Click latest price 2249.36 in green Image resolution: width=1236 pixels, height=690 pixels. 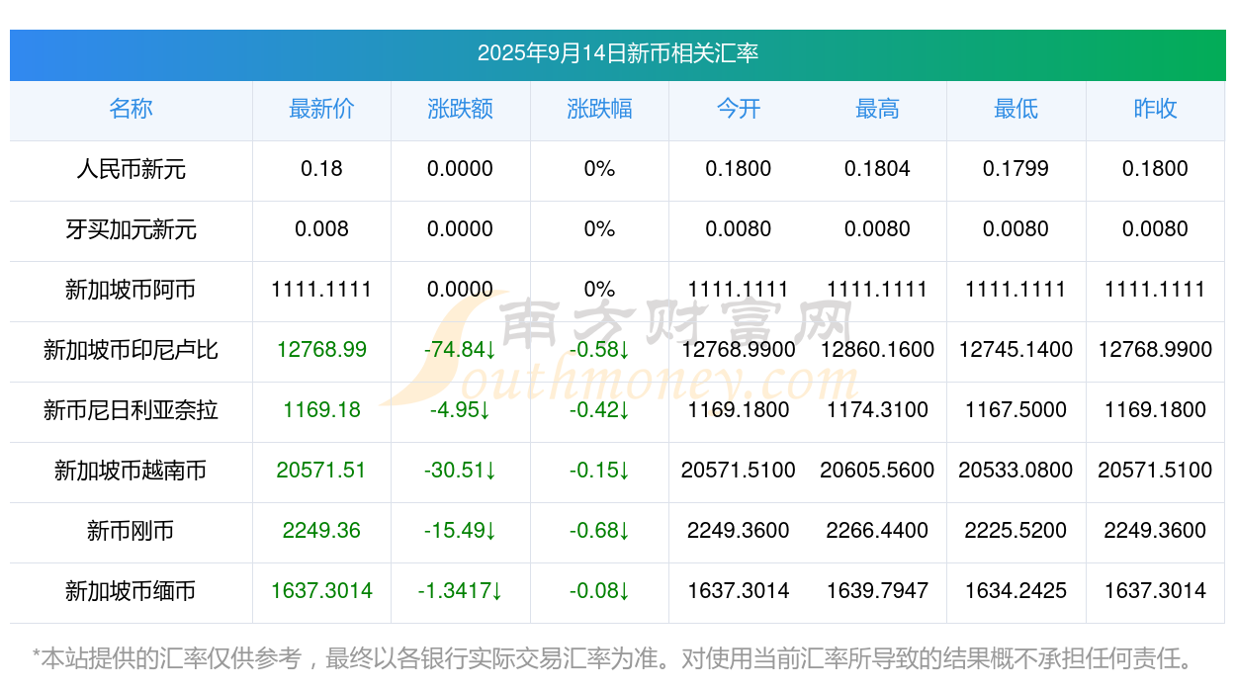[322, 531]
